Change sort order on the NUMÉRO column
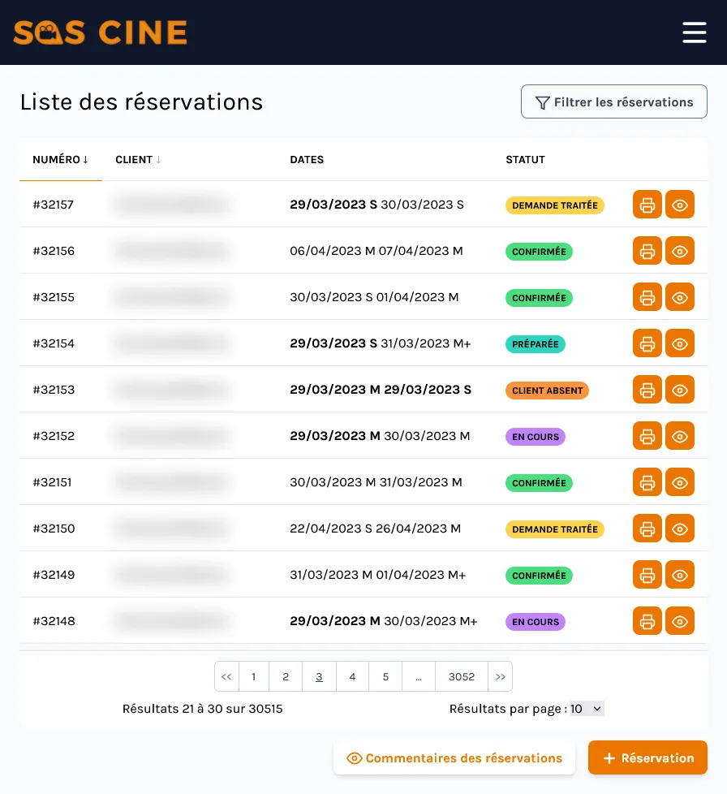Viewport: 727px width, 794px height. coord(61,159)
